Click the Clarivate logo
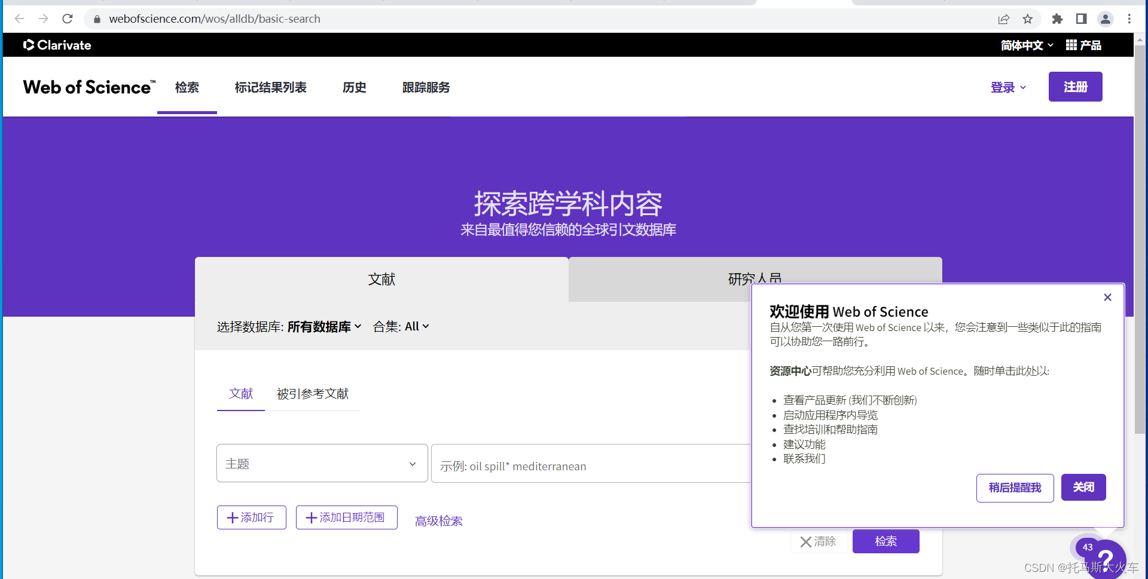 (57, 45)
